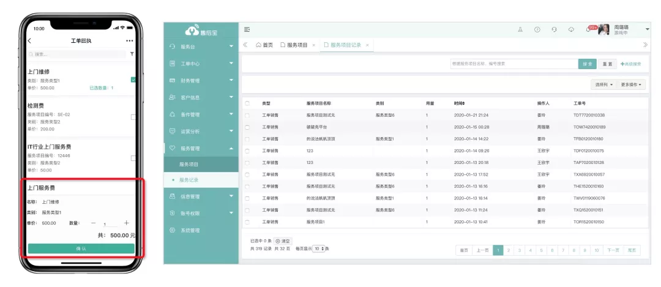
Task: Tap the back arrow in phone header
Action: tap(29, 41)
